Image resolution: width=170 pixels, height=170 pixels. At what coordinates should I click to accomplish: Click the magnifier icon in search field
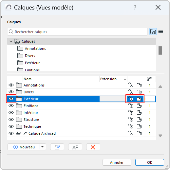point(11,32)
